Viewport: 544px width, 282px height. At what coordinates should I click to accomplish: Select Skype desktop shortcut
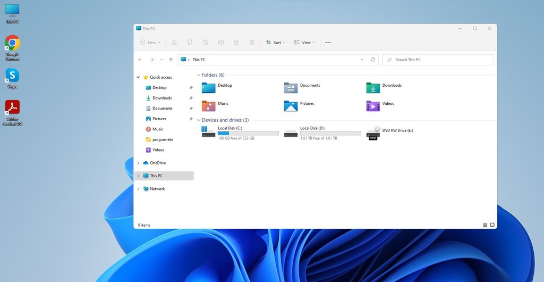click(x=12, y=79)
